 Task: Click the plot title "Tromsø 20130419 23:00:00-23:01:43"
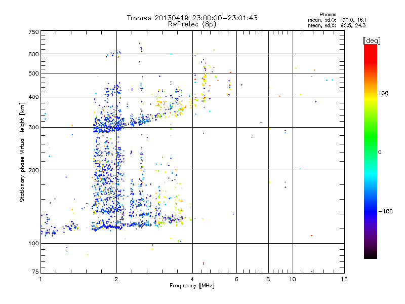point(192,18)
